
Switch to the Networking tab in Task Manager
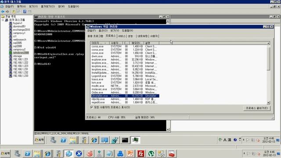142,36
